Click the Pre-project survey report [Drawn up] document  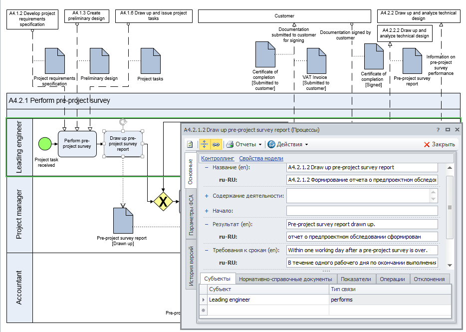[x=123, y=220]
